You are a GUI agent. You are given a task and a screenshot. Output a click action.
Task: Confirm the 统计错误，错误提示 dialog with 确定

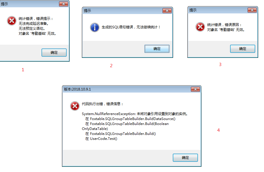(x=54, y=53)
